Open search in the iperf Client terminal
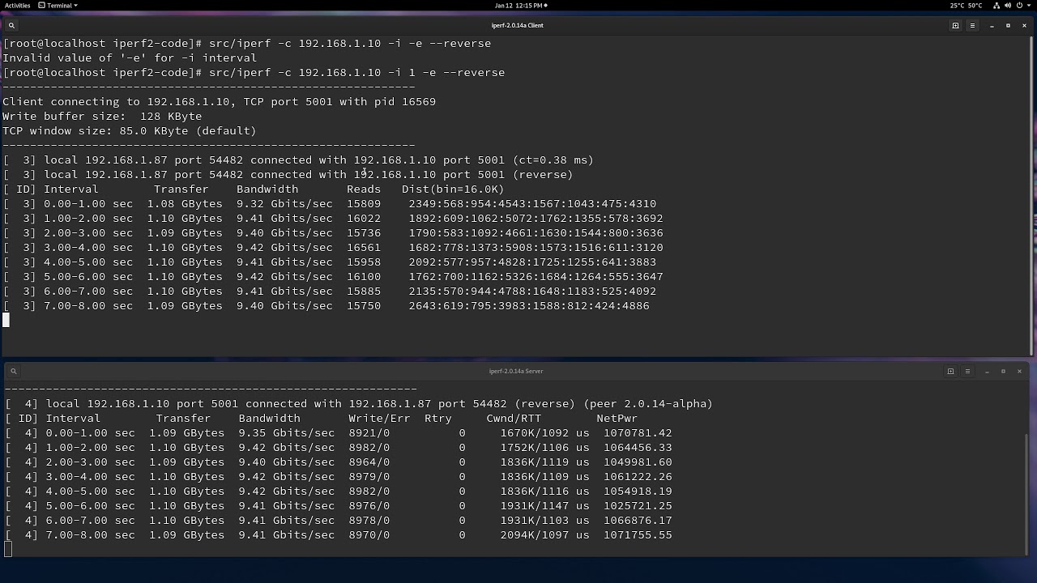 [11, 25]
